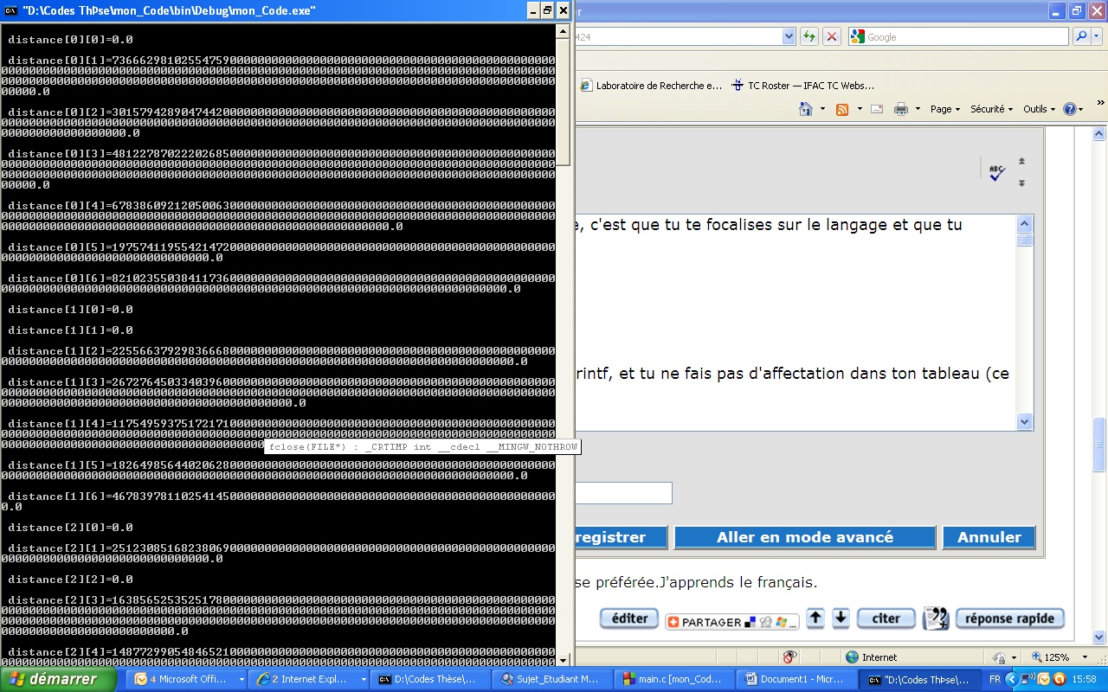The height and width of the screenshot is (692, 1108).
Task: Open the Home icon in IE command bar
Action: 806,109
